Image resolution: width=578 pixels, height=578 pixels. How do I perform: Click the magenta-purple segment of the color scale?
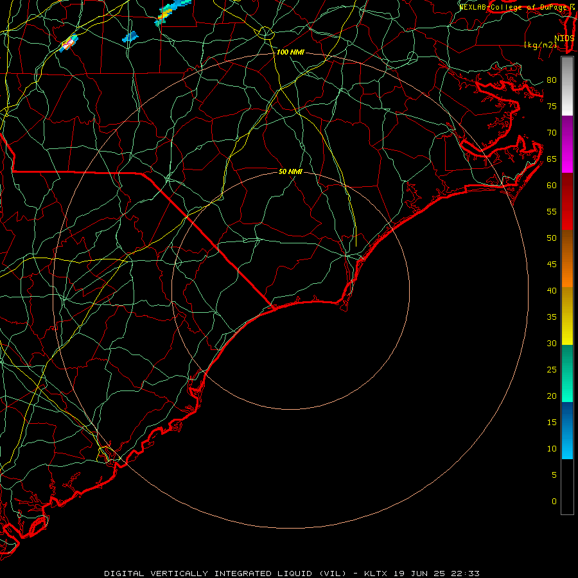[x=567, y=144]
